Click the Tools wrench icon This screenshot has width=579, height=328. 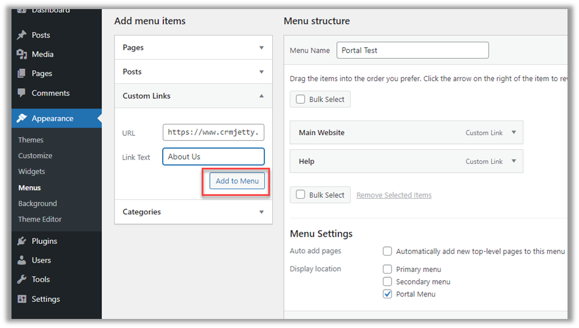(x=22, y=280)
